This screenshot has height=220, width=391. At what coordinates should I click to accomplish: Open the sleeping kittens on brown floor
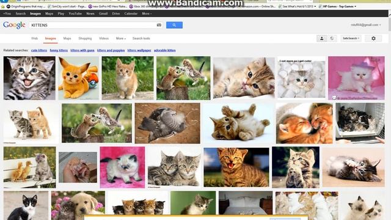coord(167,123)
